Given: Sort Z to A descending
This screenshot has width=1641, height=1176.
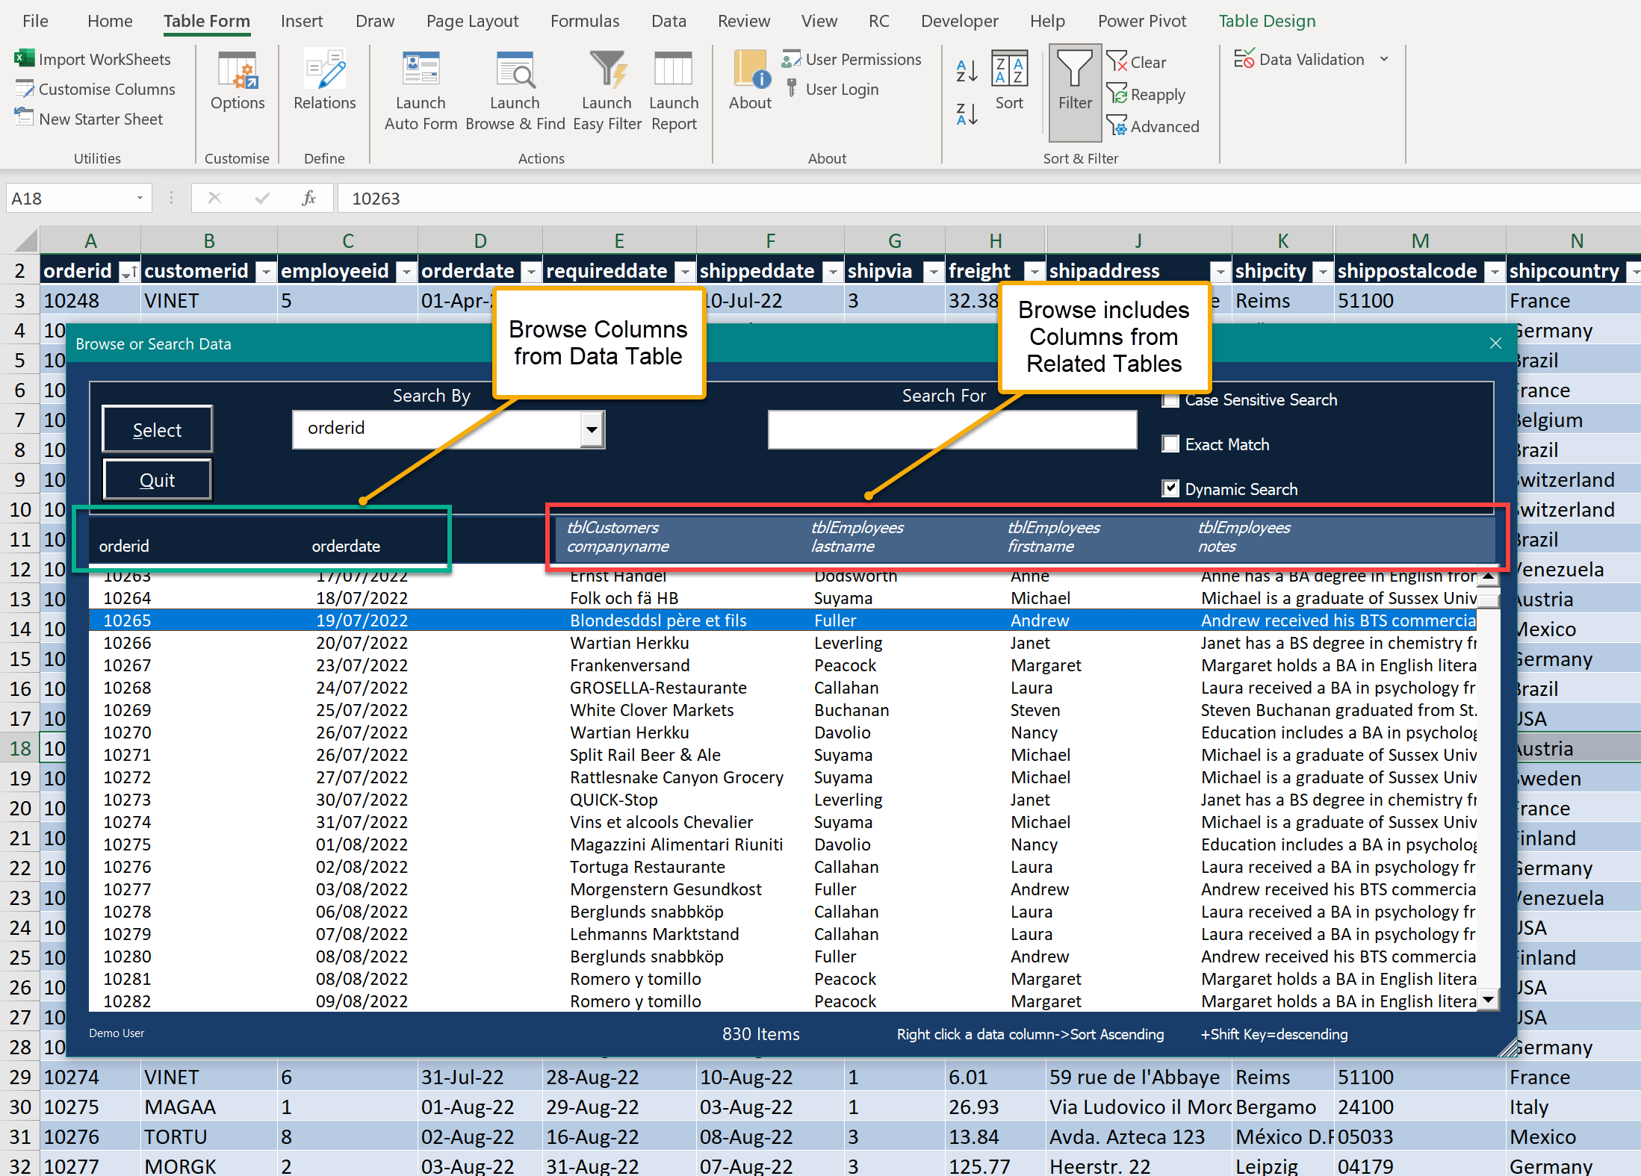Looking at the screenshot, I should pos(967,114).
